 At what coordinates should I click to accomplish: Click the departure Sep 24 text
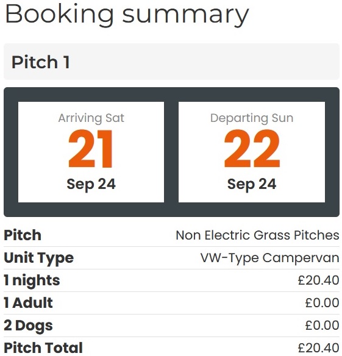(x=252, y=184)
